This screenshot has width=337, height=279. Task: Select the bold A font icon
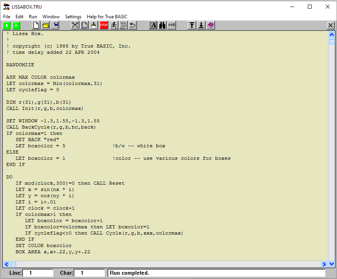click(x=153, y=25)
